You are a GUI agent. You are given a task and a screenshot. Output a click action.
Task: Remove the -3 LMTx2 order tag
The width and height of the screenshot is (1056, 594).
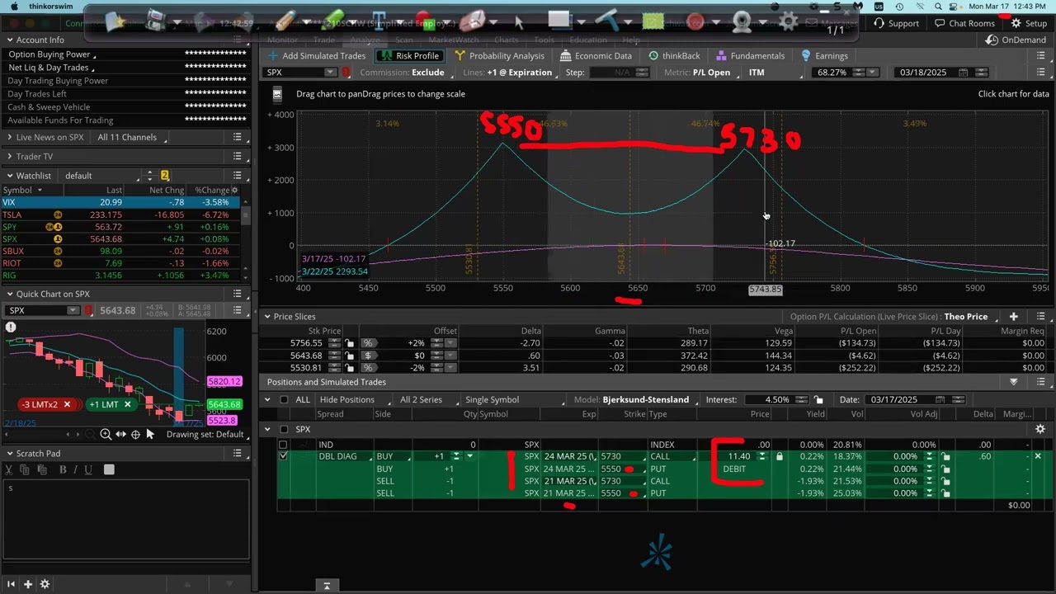pos(67,404)
